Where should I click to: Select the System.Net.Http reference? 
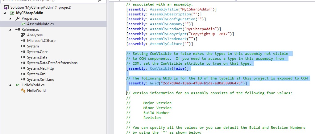[41, 68]
